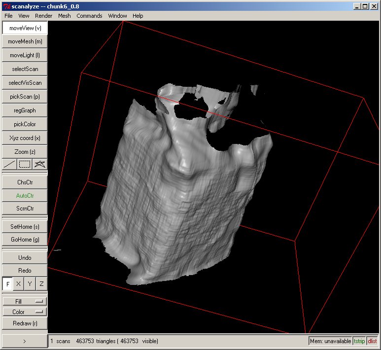This screenshot has height=350, width=381.
Task: Open the Commands menu
Action: [89, 16]
